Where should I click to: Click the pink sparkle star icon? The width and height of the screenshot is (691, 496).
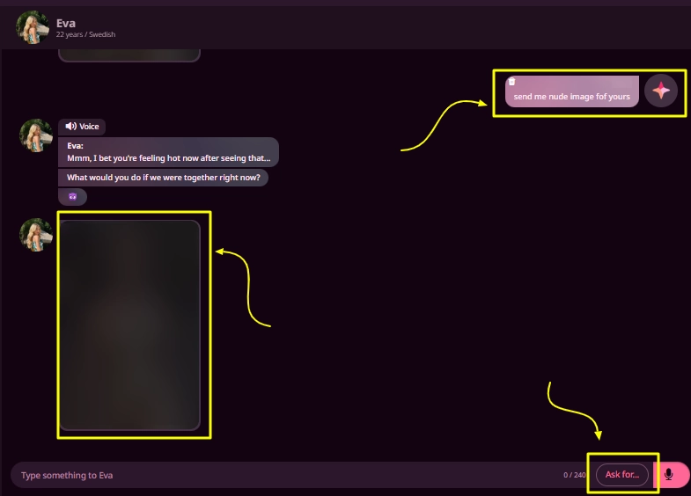(660, 91)
